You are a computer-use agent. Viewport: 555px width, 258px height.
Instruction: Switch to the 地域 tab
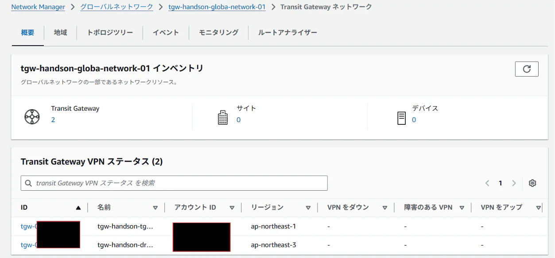click(x=60, y=33)
